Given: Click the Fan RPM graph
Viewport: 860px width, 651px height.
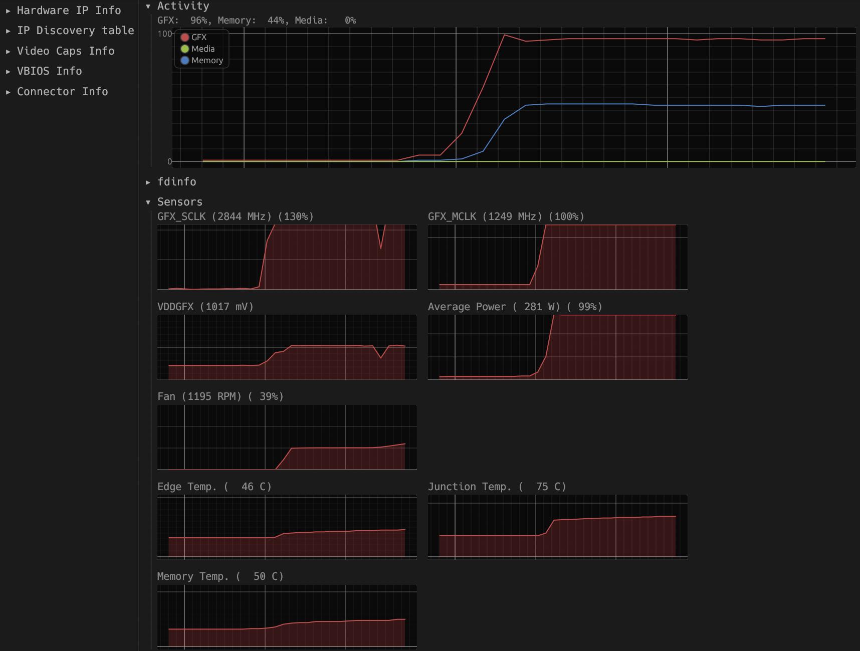Looking at the screenshot, I should (x=287, y=437).
